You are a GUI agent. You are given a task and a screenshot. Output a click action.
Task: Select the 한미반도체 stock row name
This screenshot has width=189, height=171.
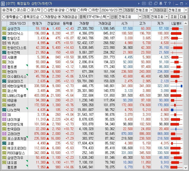(15, 124)
